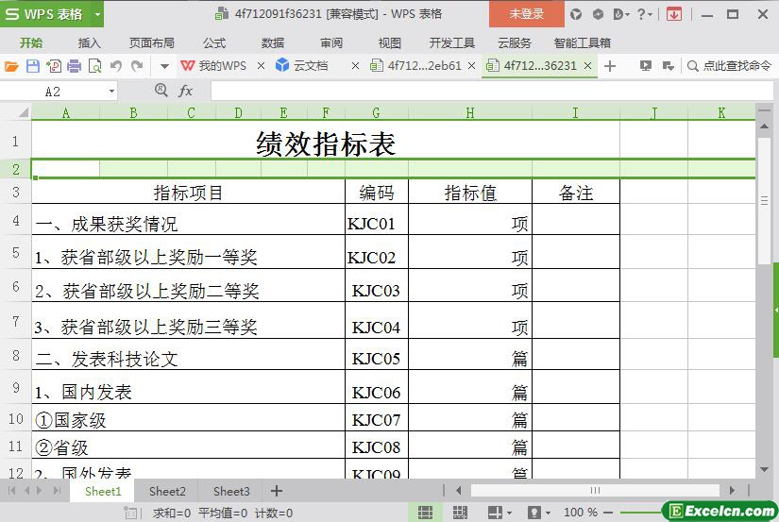Select row 3 header
The image size is (779, 522).
click(x=16, y=192)
